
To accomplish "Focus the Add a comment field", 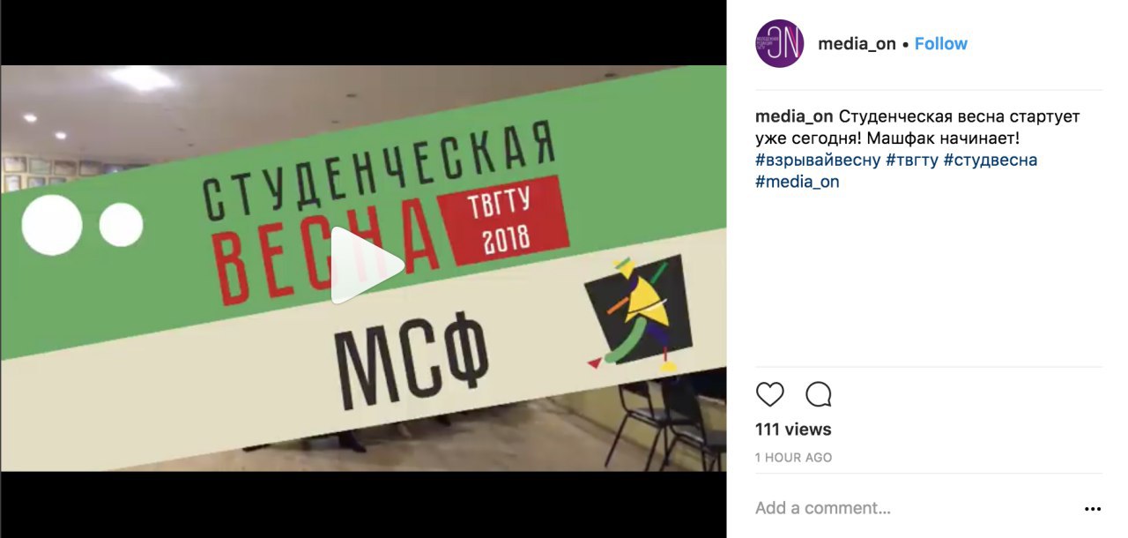I will tap(912, 508).
